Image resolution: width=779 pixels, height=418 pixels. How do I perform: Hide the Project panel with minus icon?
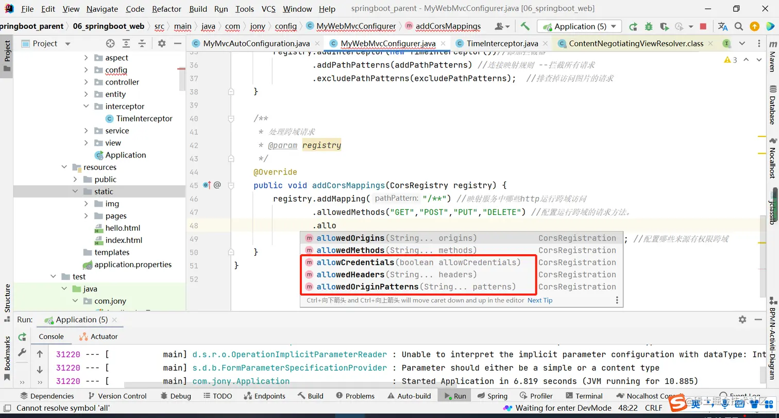pos(177,44)
